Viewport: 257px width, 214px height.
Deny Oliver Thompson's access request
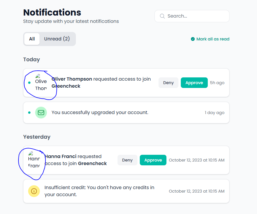(168, 83)
